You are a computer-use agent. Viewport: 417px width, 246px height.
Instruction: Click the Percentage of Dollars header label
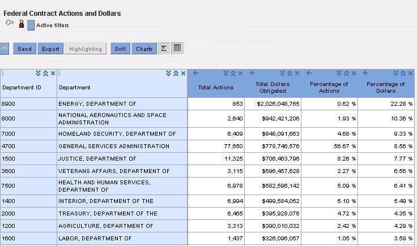(386, 87)
